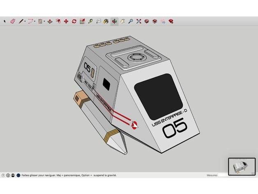Activate the Offset tool
Image resolution: width=258 pixels, height=194 pixels.
point(58,21)
